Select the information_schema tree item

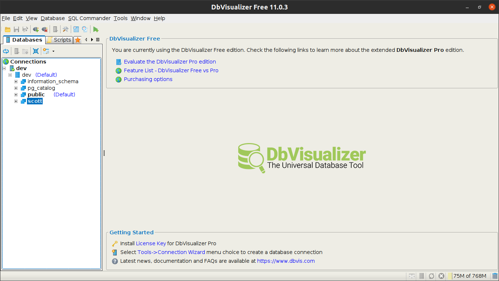click(53, 81)
